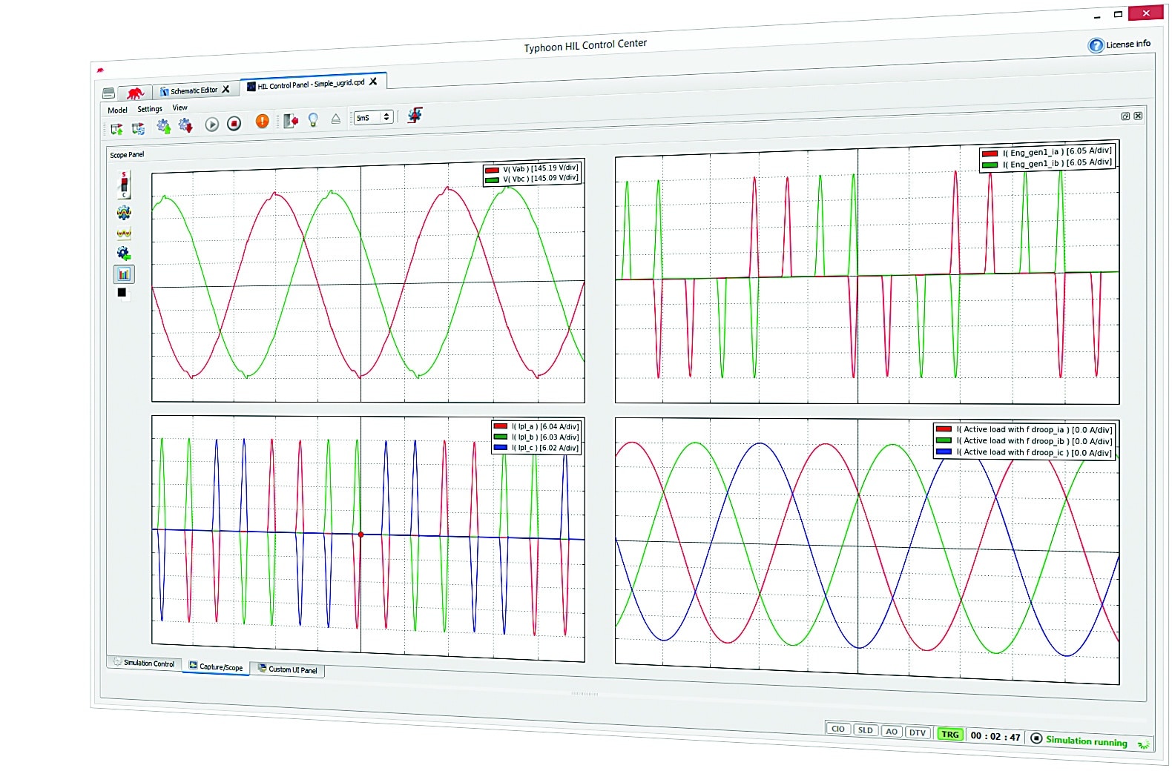Click the AO status button
Image resolution: width=1172 pixels, height=771 pixels.
892,732
